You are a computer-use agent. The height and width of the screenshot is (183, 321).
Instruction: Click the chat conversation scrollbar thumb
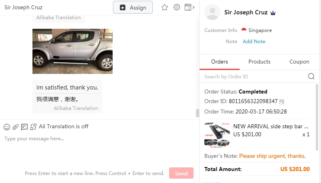pos(197,113)
